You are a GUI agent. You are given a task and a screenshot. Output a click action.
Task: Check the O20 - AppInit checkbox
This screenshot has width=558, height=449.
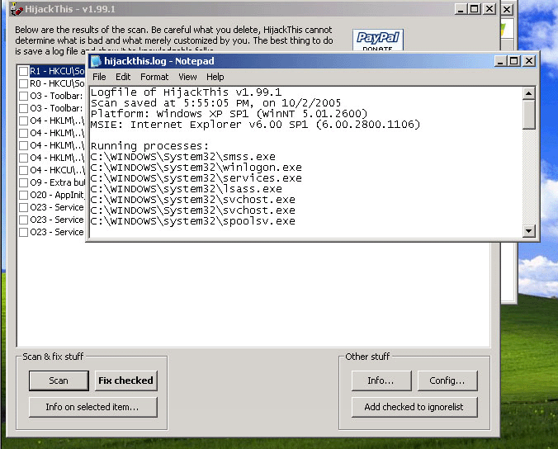(x=23, y=195)
